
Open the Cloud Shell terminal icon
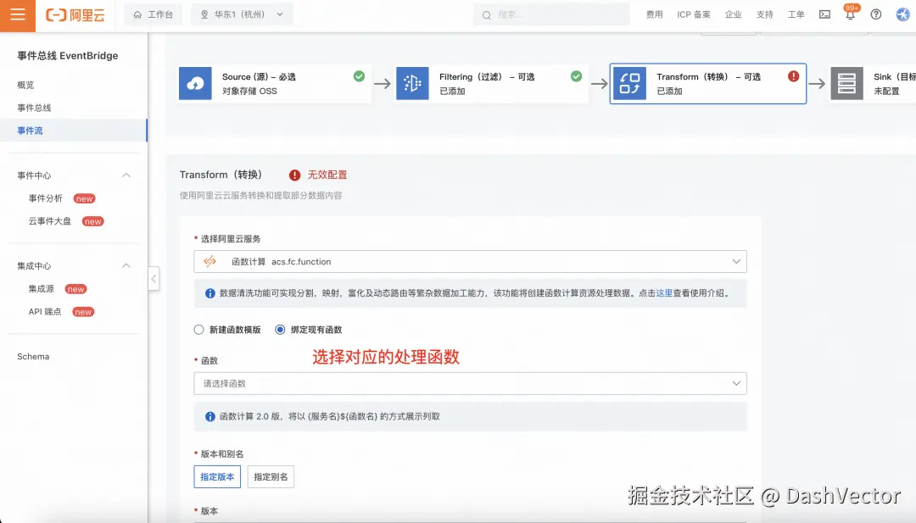click(x=824, y=14)
